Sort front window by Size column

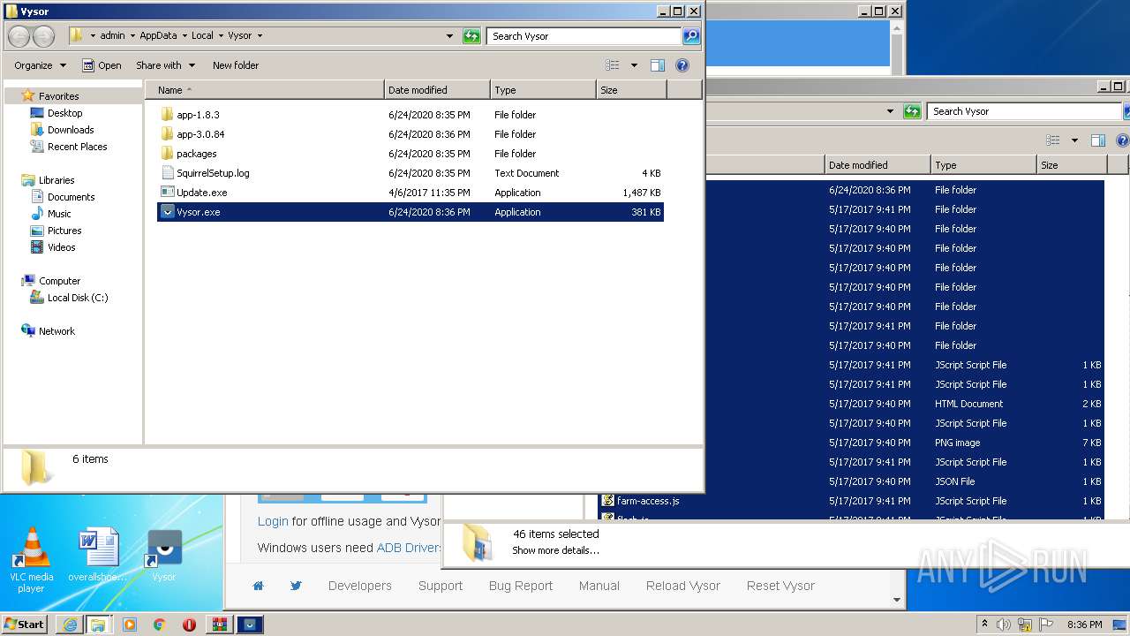coord(631,90)
